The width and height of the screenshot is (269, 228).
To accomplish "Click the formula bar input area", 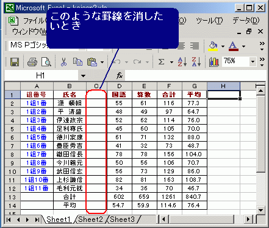I will click(195, 76).
